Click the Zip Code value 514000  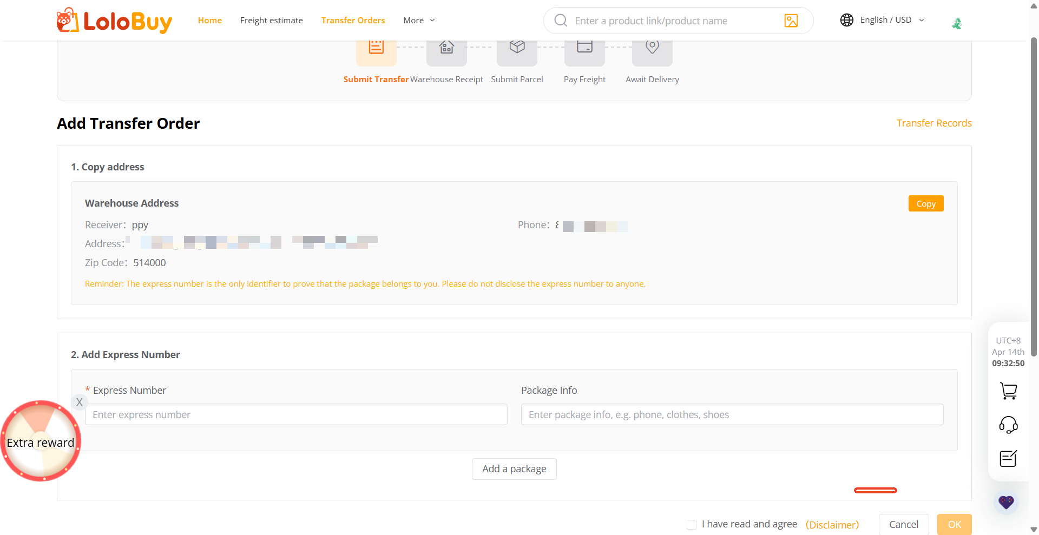tap(149, 263)
